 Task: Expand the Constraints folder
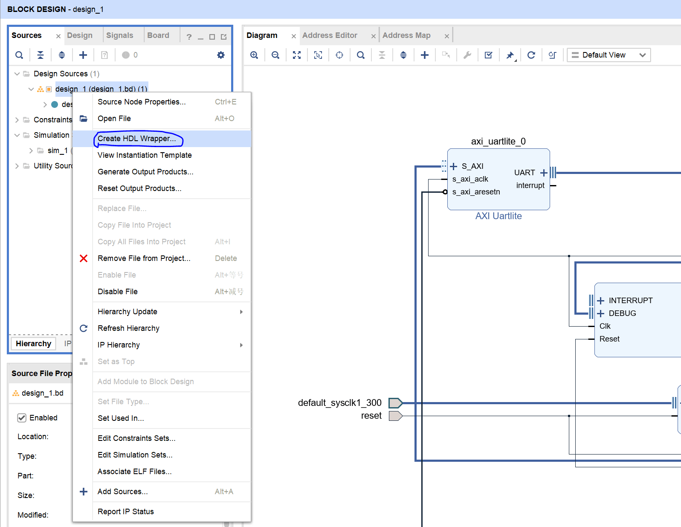(x=17, y=120)
